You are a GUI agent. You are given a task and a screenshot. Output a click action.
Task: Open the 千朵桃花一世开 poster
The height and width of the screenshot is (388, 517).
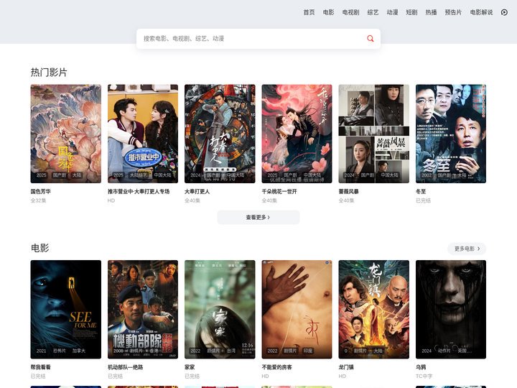(297, 134)
